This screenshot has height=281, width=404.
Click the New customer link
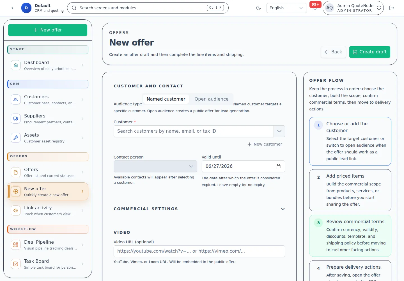pos(265,144)
